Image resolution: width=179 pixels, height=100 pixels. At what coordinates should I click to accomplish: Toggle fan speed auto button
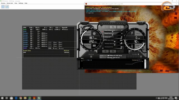[x=103, y=48]
